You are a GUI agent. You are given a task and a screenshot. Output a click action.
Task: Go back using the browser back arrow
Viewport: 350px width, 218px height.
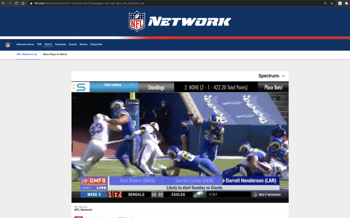(4, 3)
